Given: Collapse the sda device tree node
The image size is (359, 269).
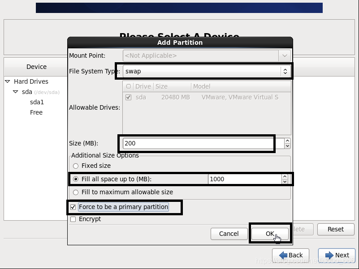Looking at the screenshot, I should tap(16, 92).
